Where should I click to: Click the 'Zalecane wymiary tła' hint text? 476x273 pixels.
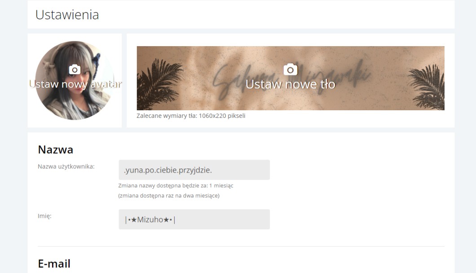click(191, 116)
